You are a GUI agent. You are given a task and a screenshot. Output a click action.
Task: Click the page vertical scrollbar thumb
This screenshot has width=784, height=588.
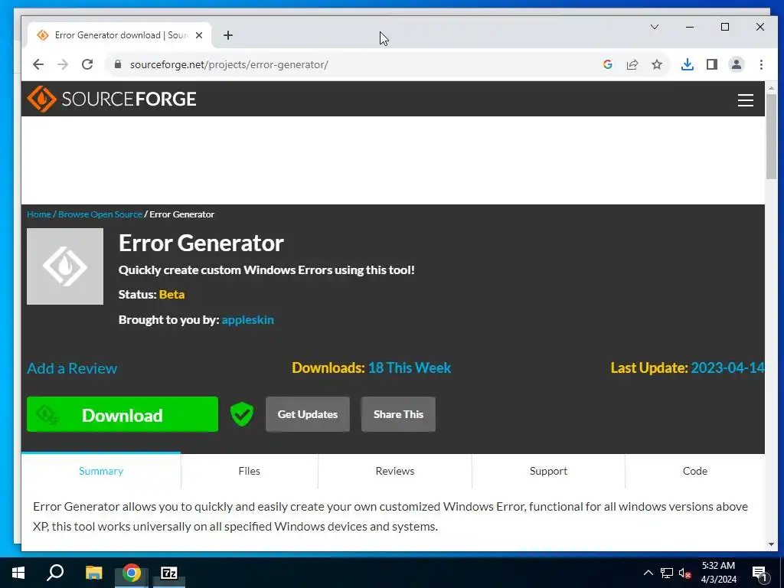pos(771,136)
